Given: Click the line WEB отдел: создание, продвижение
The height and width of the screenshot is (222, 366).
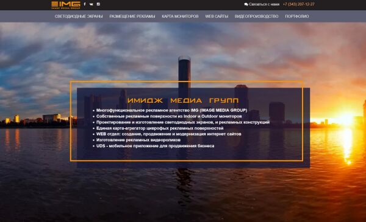Looking at the screenshot, I should click(168, 134).
